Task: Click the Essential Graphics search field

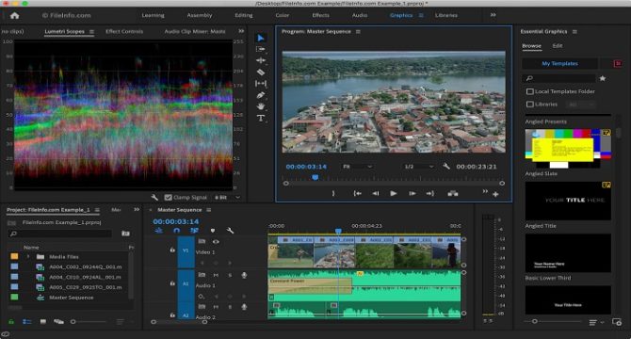Action: pyautogui.click(x=559, y=78)
